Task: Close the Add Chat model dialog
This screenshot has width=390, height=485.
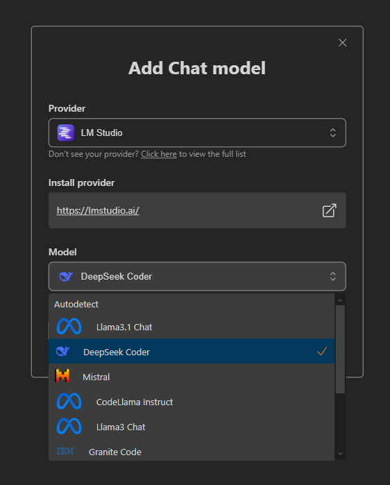Action: [x=342, y=43]
